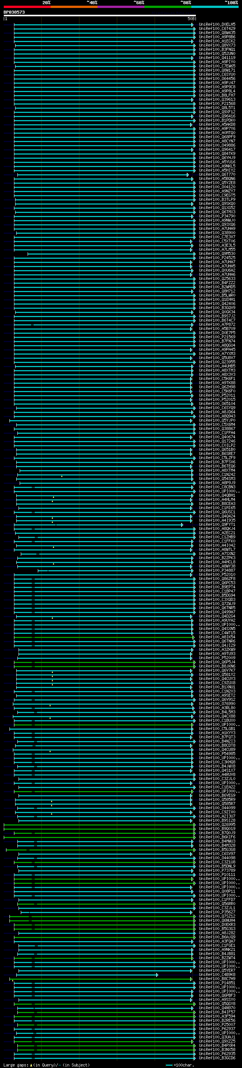Select UniRef100_P25007 hit name
Viewport: 242px width, 1068px height.
coord(217,1024)
